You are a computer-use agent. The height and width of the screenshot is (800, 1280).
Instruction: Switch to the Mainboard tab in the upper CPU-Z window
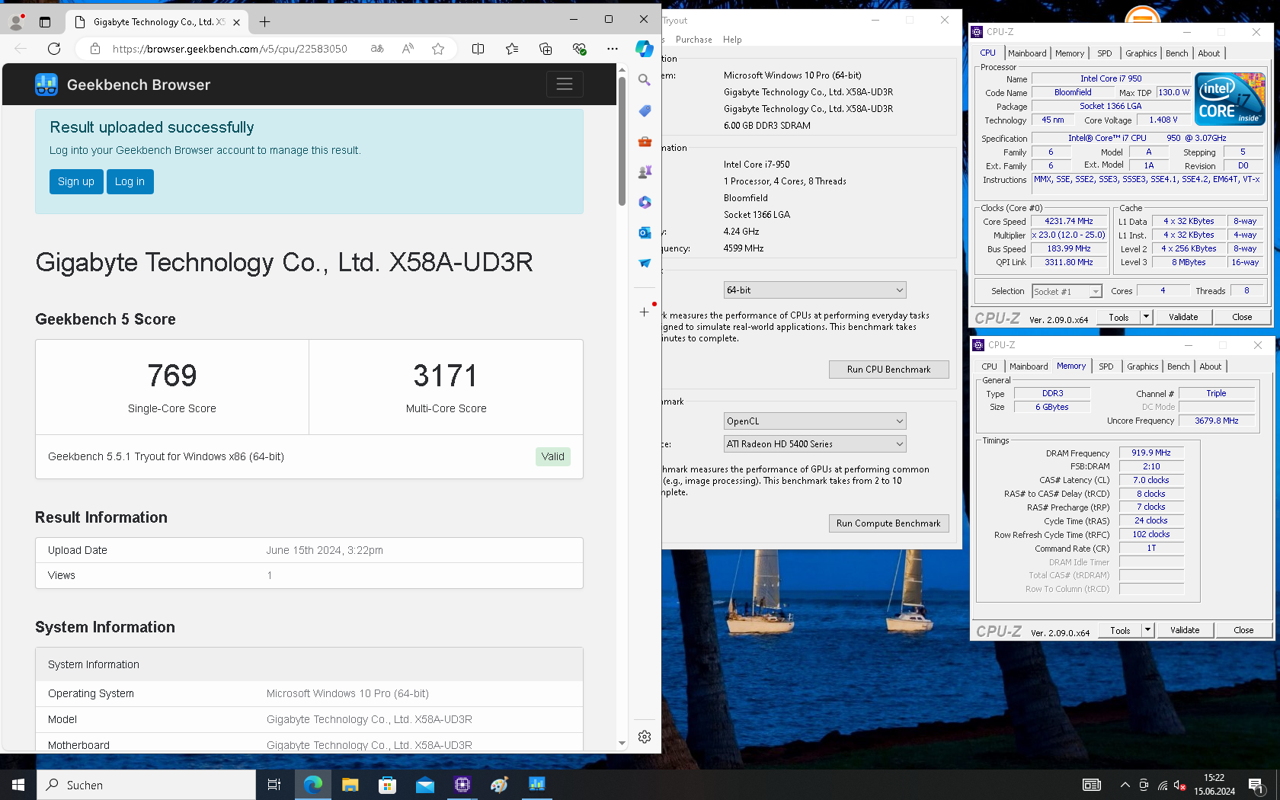(1027, 53)
